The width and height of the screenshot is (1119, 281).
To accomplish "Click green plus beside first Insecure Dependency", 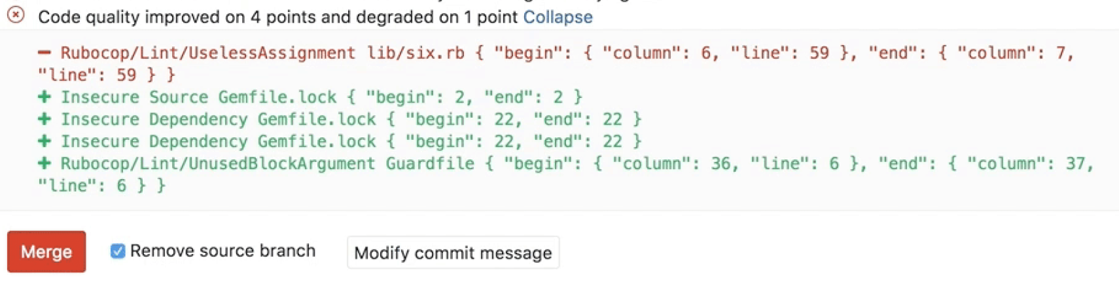I will click(44, 119).
